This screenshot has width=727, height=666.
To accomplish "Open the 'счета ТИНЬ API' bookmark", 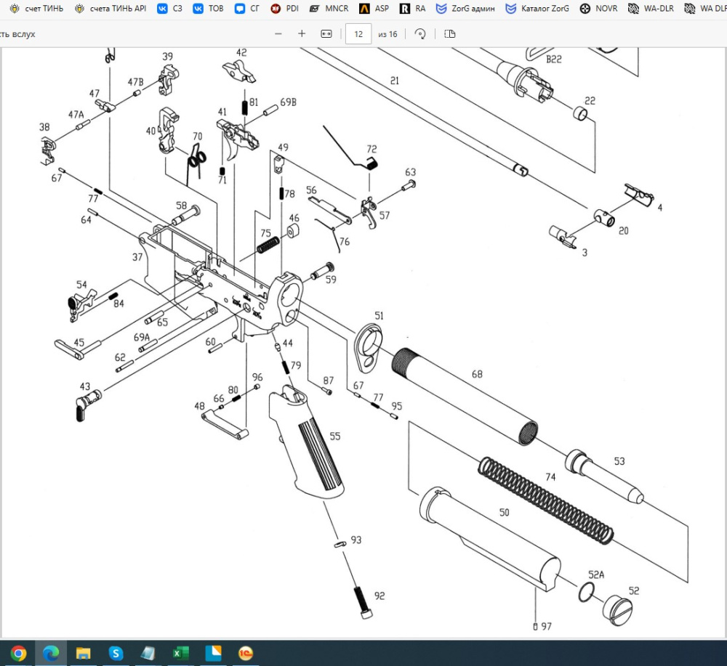I will tap(111, 8).
